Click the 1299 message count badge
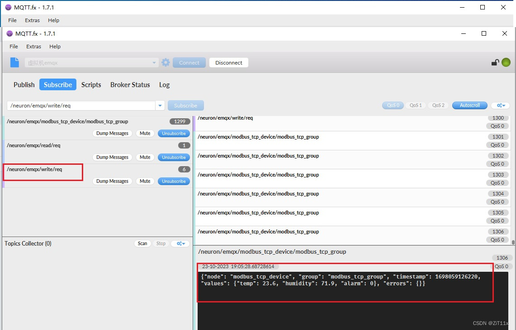 pos(180,121)
